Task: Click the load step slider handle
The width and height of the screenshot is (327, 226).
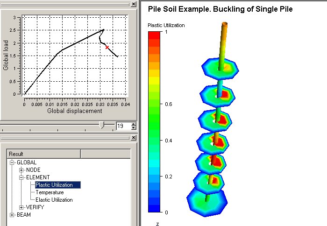Action: coord(101,125)
